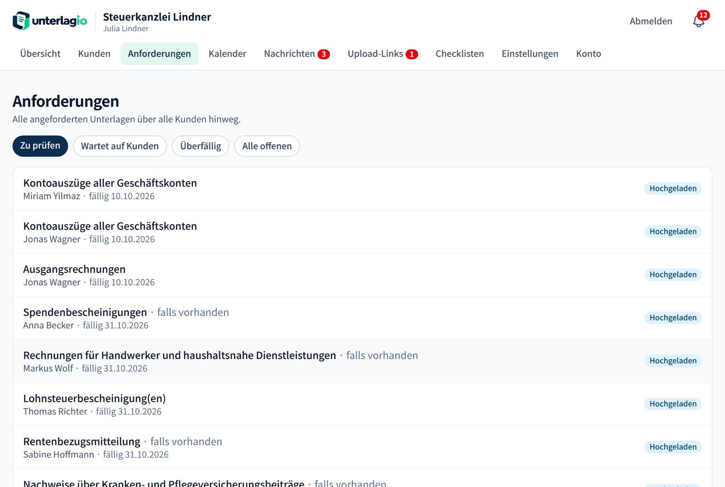This screenshot has width=725, height=487.
Task: Show the Überfällig requests filter
Action: pos(201,146)
